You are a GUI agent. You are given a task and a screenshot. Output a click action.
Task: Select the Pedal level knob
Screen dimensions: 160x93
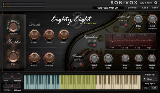point(34,58)
